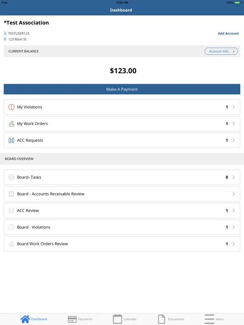Image resolution: width=244 pixels, height=325 pixels.
Task: Select the Board - Accounts Receivable Review row
Action: click(x=122, y=194)
